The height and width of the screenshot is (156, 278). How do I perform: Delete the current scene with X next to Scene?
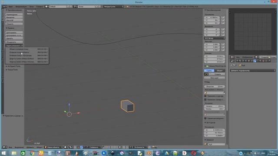99,6
